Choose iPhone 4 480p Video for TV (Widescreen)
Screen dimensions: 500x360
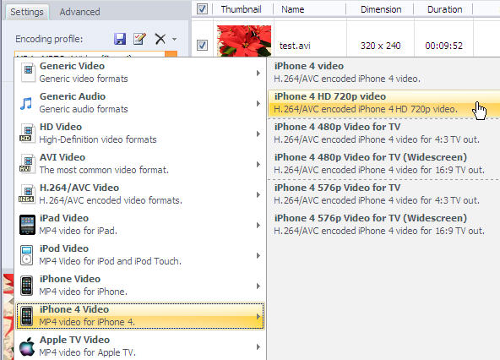[x=383, y=163]
